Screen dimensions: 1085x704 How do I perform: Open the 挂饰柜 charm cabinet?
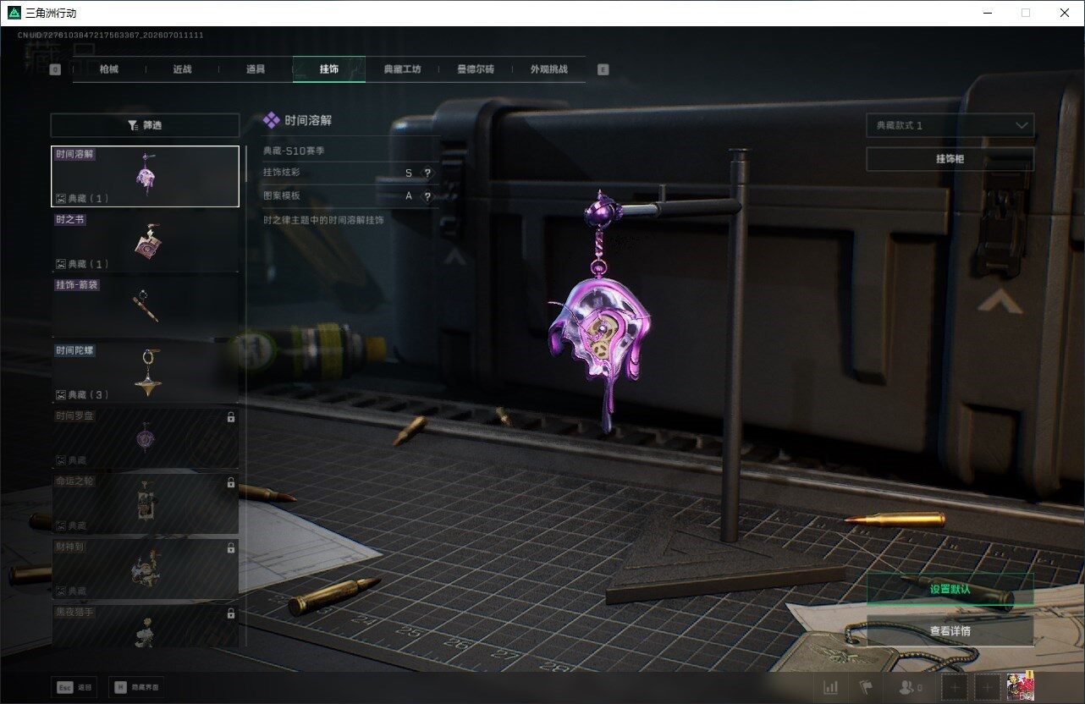coord(950,159)
